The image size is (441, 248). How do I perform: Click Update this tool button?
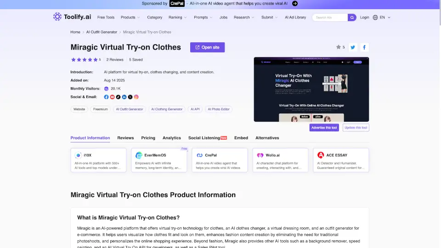[356, 128]
